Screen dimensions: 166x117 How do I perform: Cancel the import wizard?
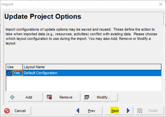(17, 111)
